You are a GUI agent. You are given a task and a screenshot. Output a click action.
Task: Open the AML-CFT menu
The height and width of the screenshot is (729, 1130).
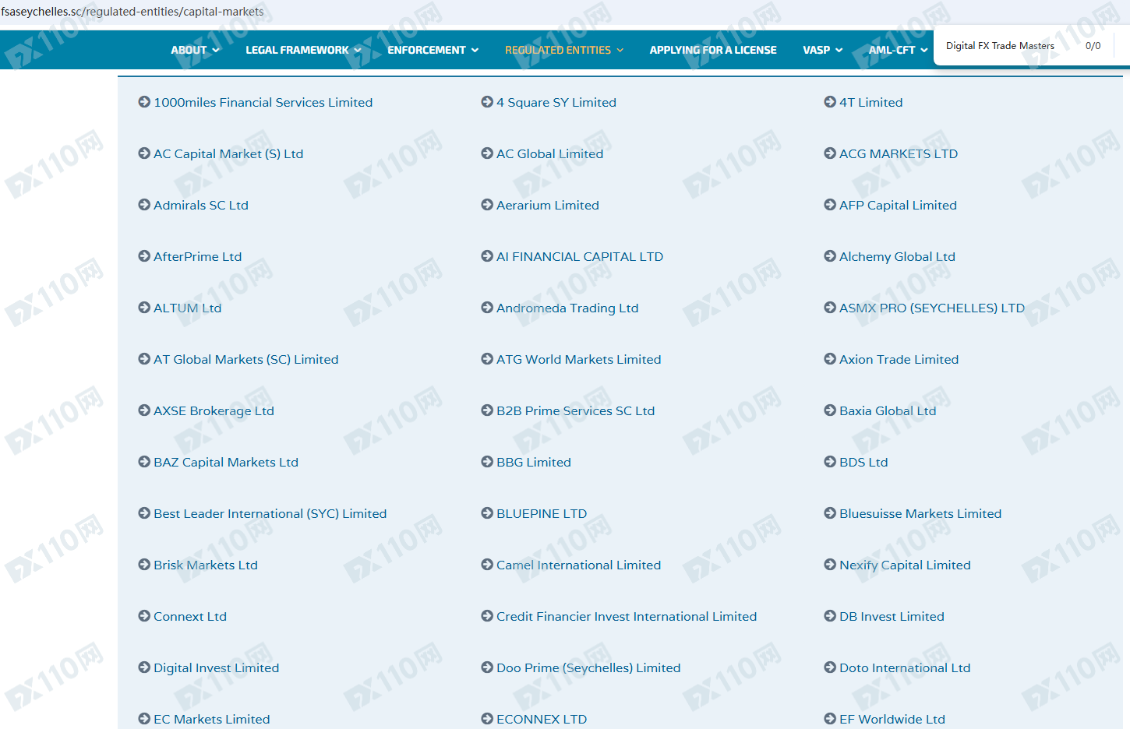(898, 50)
